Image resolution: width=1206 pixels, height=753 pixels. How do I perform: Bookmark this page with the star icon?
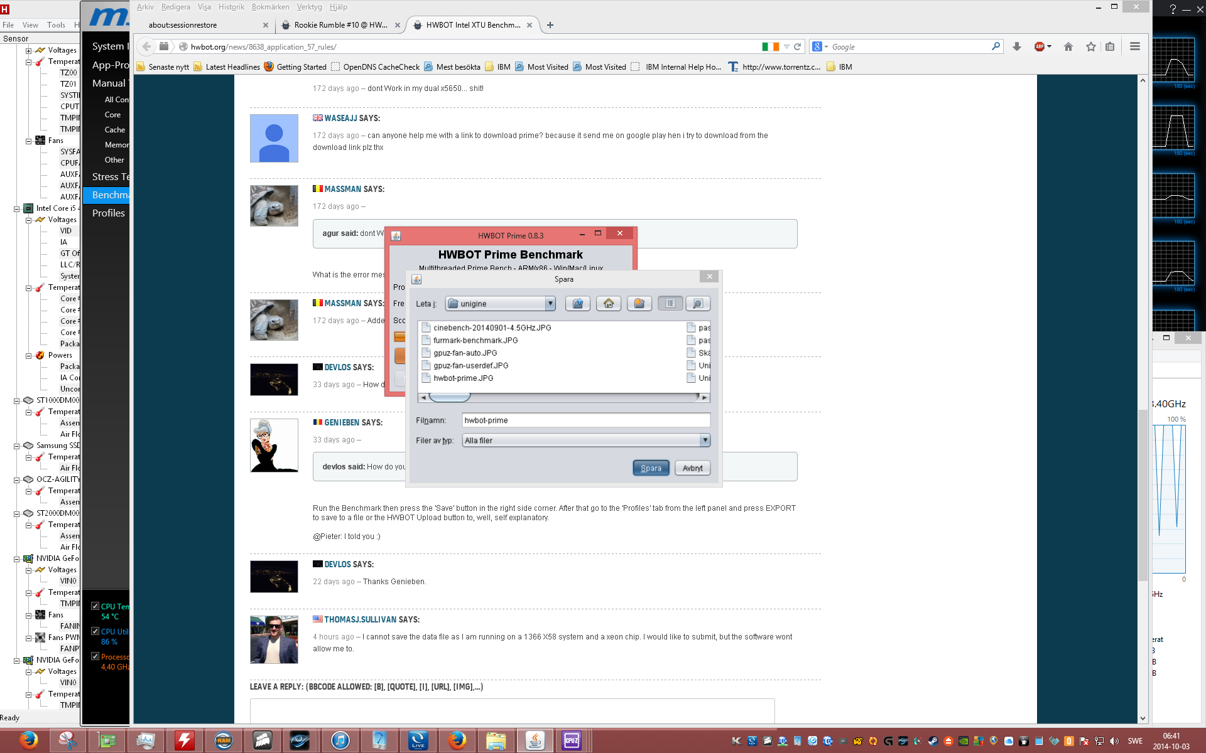1091,46
